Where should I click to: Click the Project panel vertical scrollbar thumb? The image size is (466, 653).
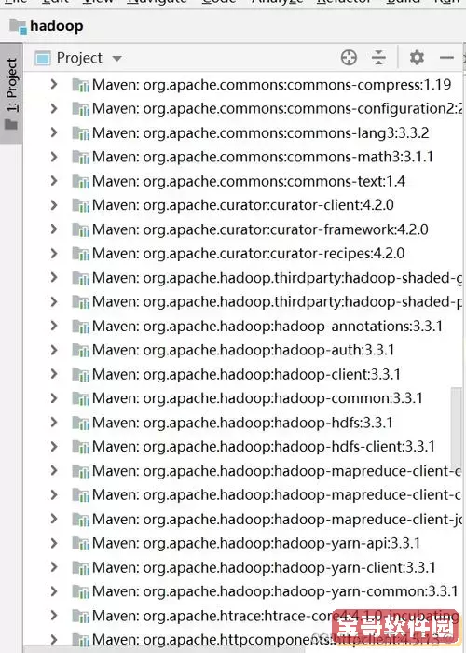457,421
